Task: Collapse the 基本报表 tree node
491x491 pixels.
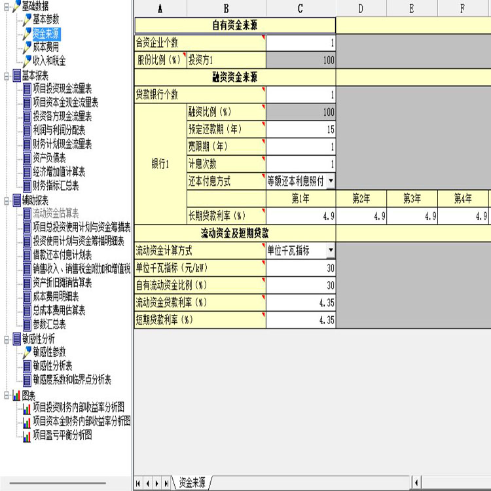Action: (x=7, y=76)
